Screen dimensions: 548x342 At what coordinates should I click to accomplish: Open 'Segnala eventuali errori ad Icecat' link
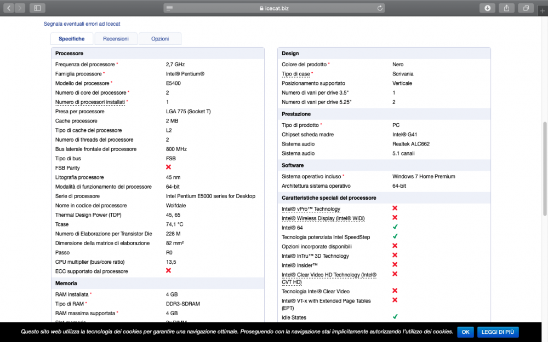[x=82, y=24]
